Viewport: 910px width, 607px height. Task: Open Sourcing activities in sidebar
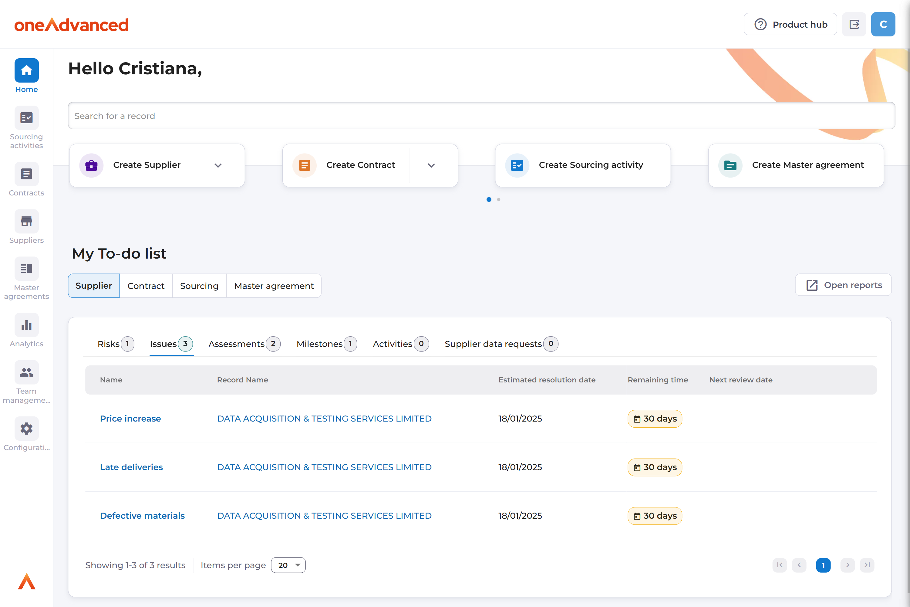(x=26, y=118)
